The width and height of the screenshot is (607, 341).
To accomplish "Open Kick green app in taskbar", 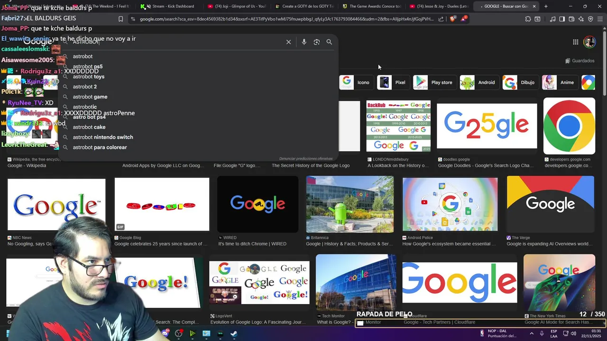I will [192, 333].
